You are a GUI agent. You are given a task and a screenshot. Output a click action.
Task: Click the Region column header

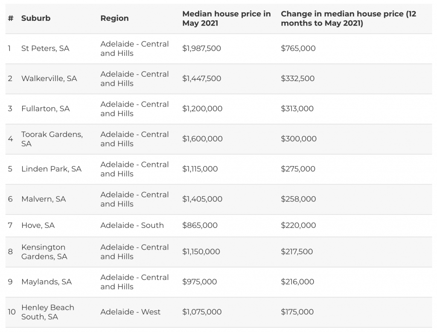[x=114, y=18]
